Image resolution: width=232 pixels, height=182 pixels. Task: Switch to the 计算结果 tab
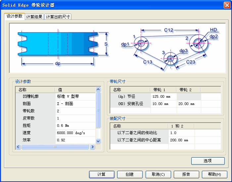point(34,17)
